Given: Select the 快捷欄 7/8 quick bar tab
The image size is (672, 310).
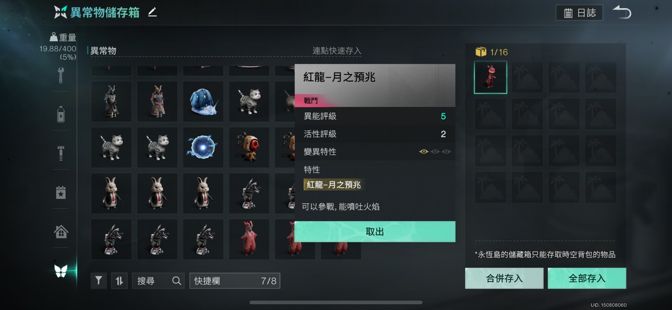Looking at the screenshot, I should [235, 281].
